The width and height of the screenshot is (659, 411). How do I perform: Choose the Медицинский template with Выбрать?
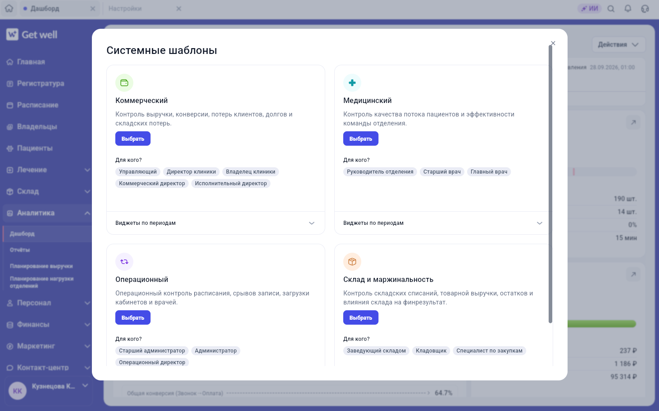tap(361, 138)
